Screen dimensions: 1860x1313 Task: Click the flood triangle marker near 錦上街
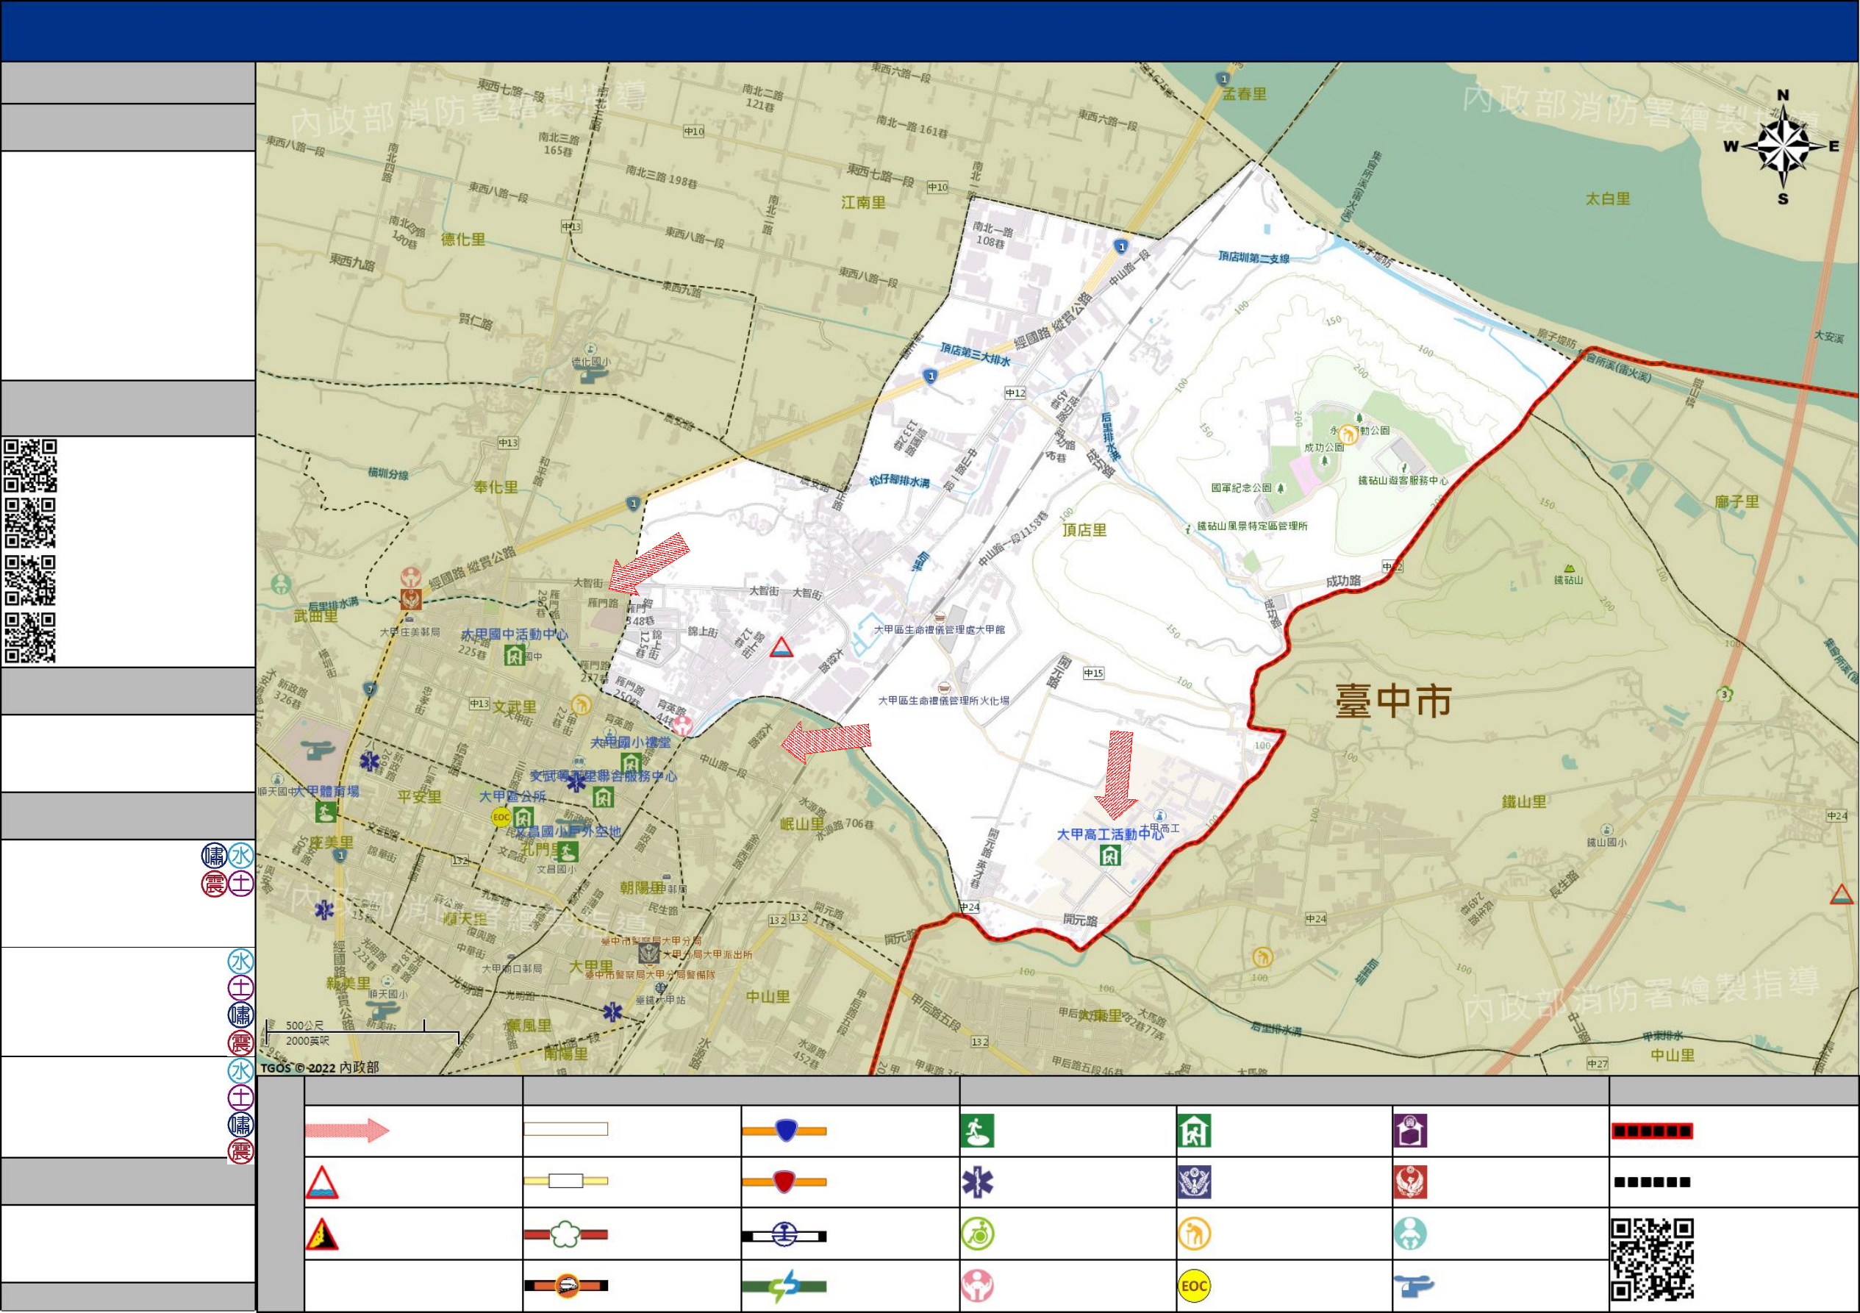[781, 647]
